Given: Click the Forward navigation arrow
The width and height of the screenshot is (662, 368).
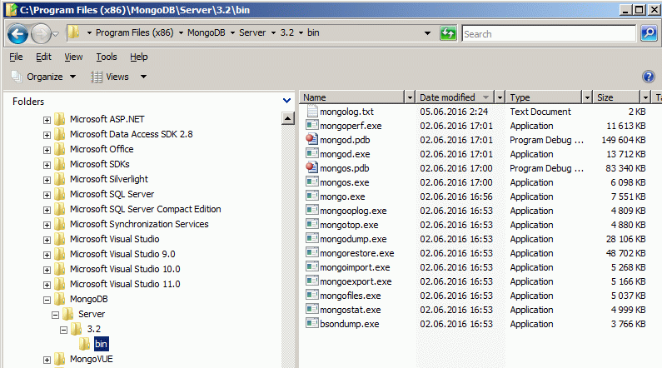Looking at the screenshot, I should (x=41, y=34).
